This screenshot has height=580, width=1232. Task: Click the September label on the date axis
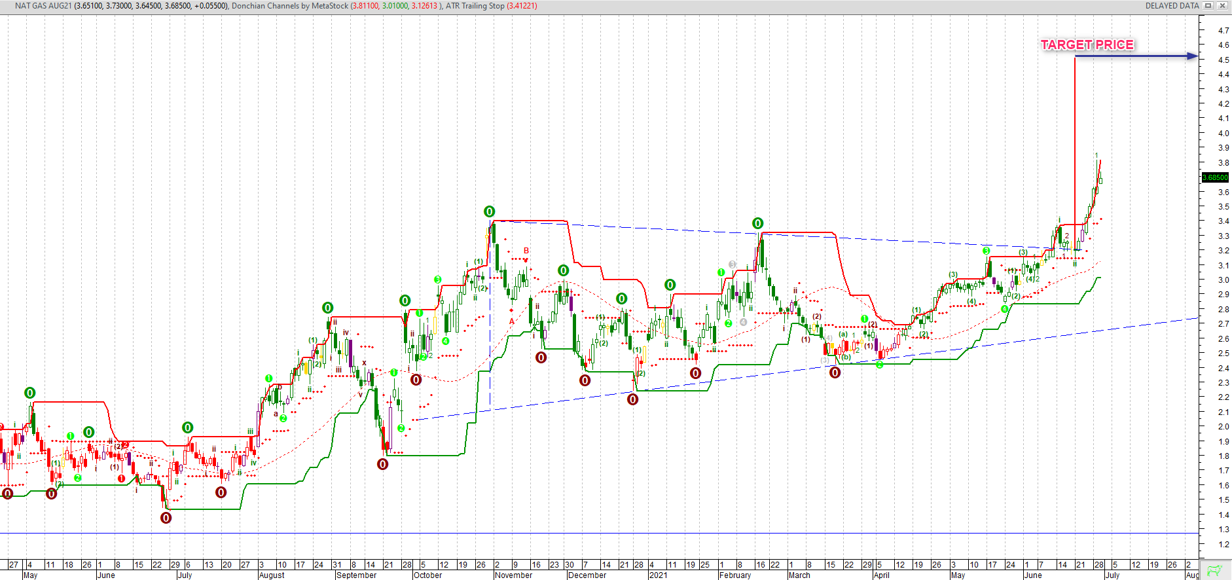pos(356,575)
